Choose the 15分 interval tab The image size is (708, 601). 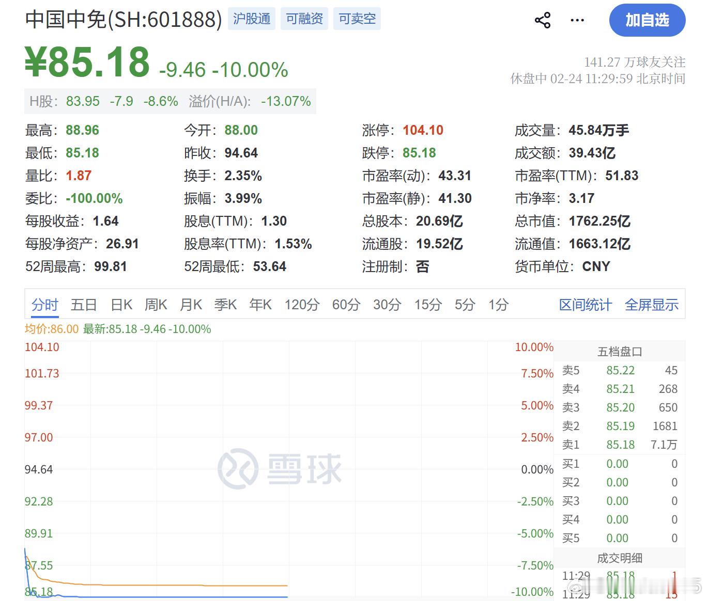click(x=428, y=305)
